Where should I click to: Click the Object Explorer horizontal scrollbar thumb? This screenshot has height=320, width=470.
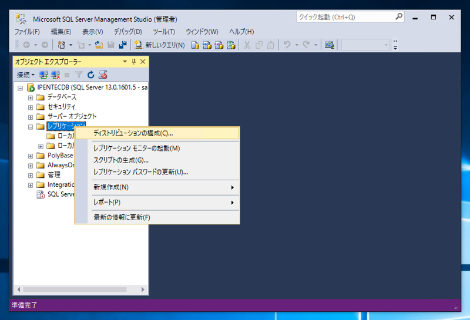(x=75, y=289)
